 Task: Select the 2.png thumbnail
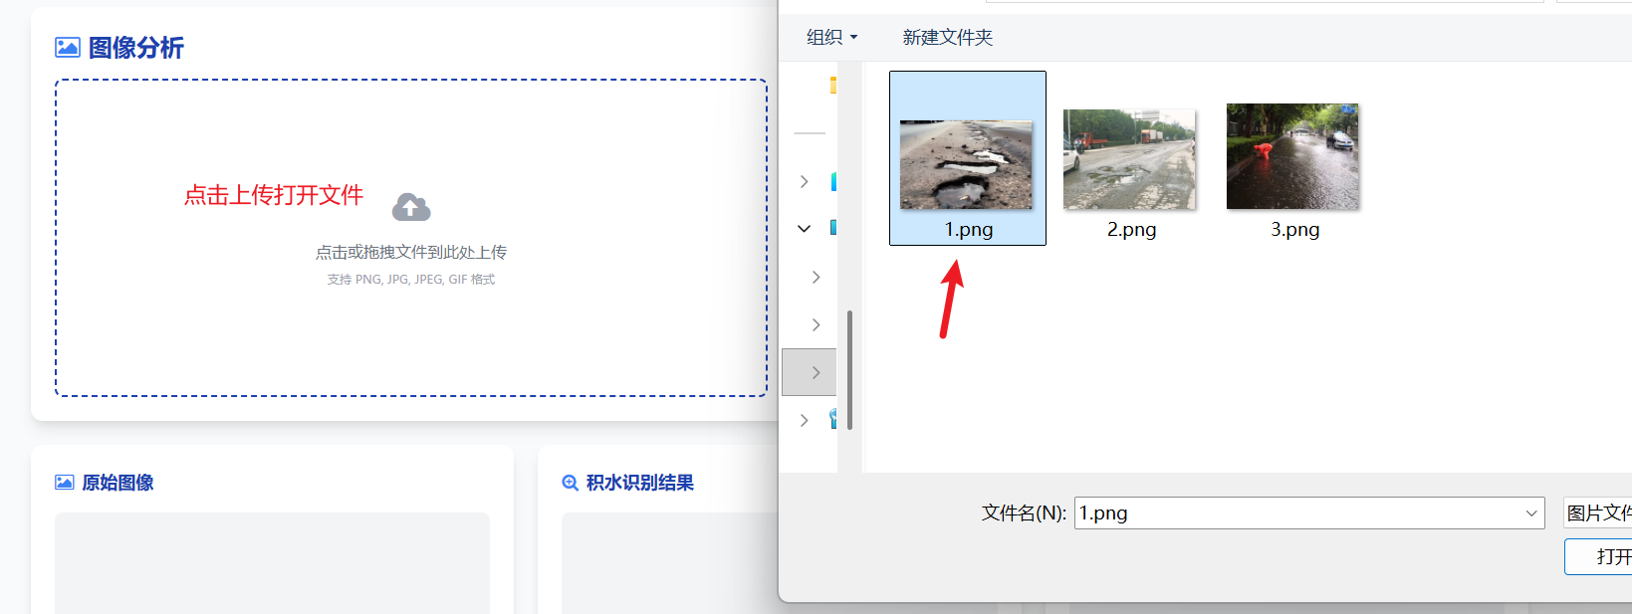coord(1129,159)
